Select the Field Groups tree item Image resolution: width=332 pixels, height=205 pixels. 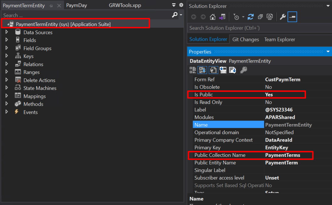click(37, 48)
